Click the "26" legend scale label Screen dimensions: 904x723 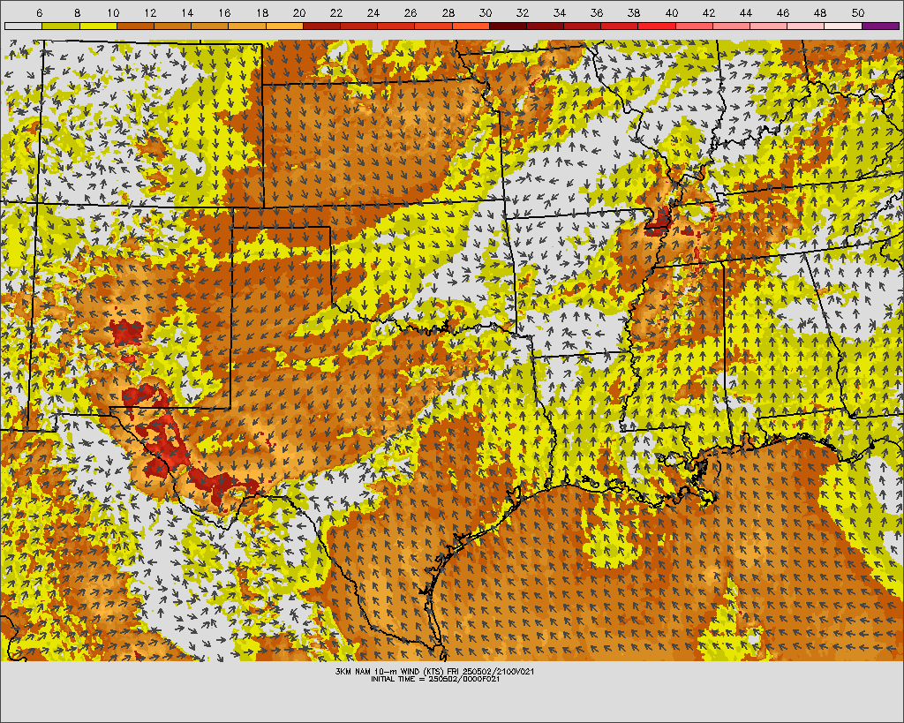click(411, 12)
